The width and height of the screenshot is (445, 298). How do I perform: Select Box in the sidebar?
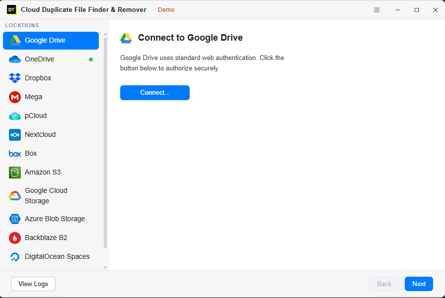[x=51, y=154]
